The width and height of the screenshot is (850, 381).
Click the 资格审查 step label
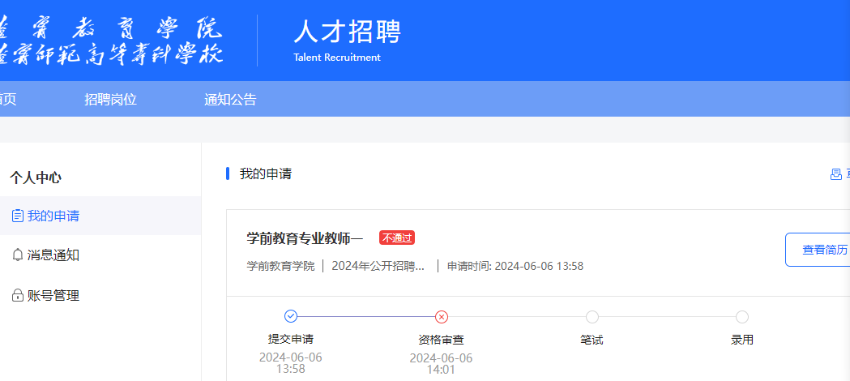point(441,340)
